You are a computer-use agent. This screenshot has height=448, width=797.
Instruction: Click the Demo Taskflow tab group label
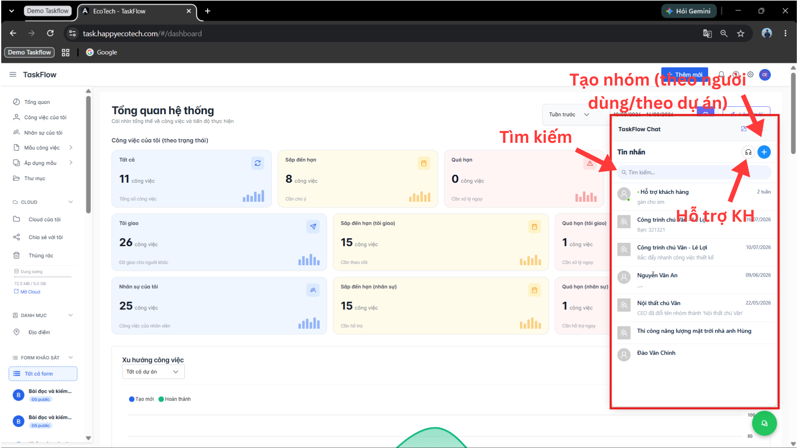tap(48, 11)
